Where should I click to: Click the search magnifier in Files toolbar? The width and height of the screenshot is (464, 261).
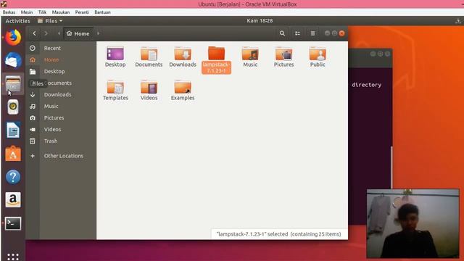(282, 33)
